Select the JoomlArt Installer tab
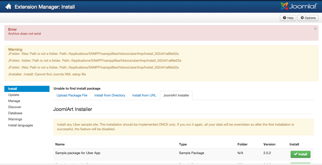 176,95
